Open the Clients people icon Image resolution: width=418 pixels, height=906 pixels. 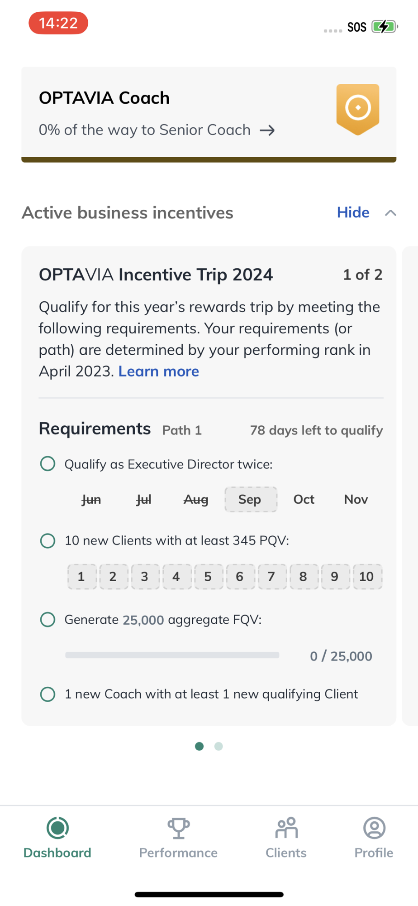tap(286, 828)
